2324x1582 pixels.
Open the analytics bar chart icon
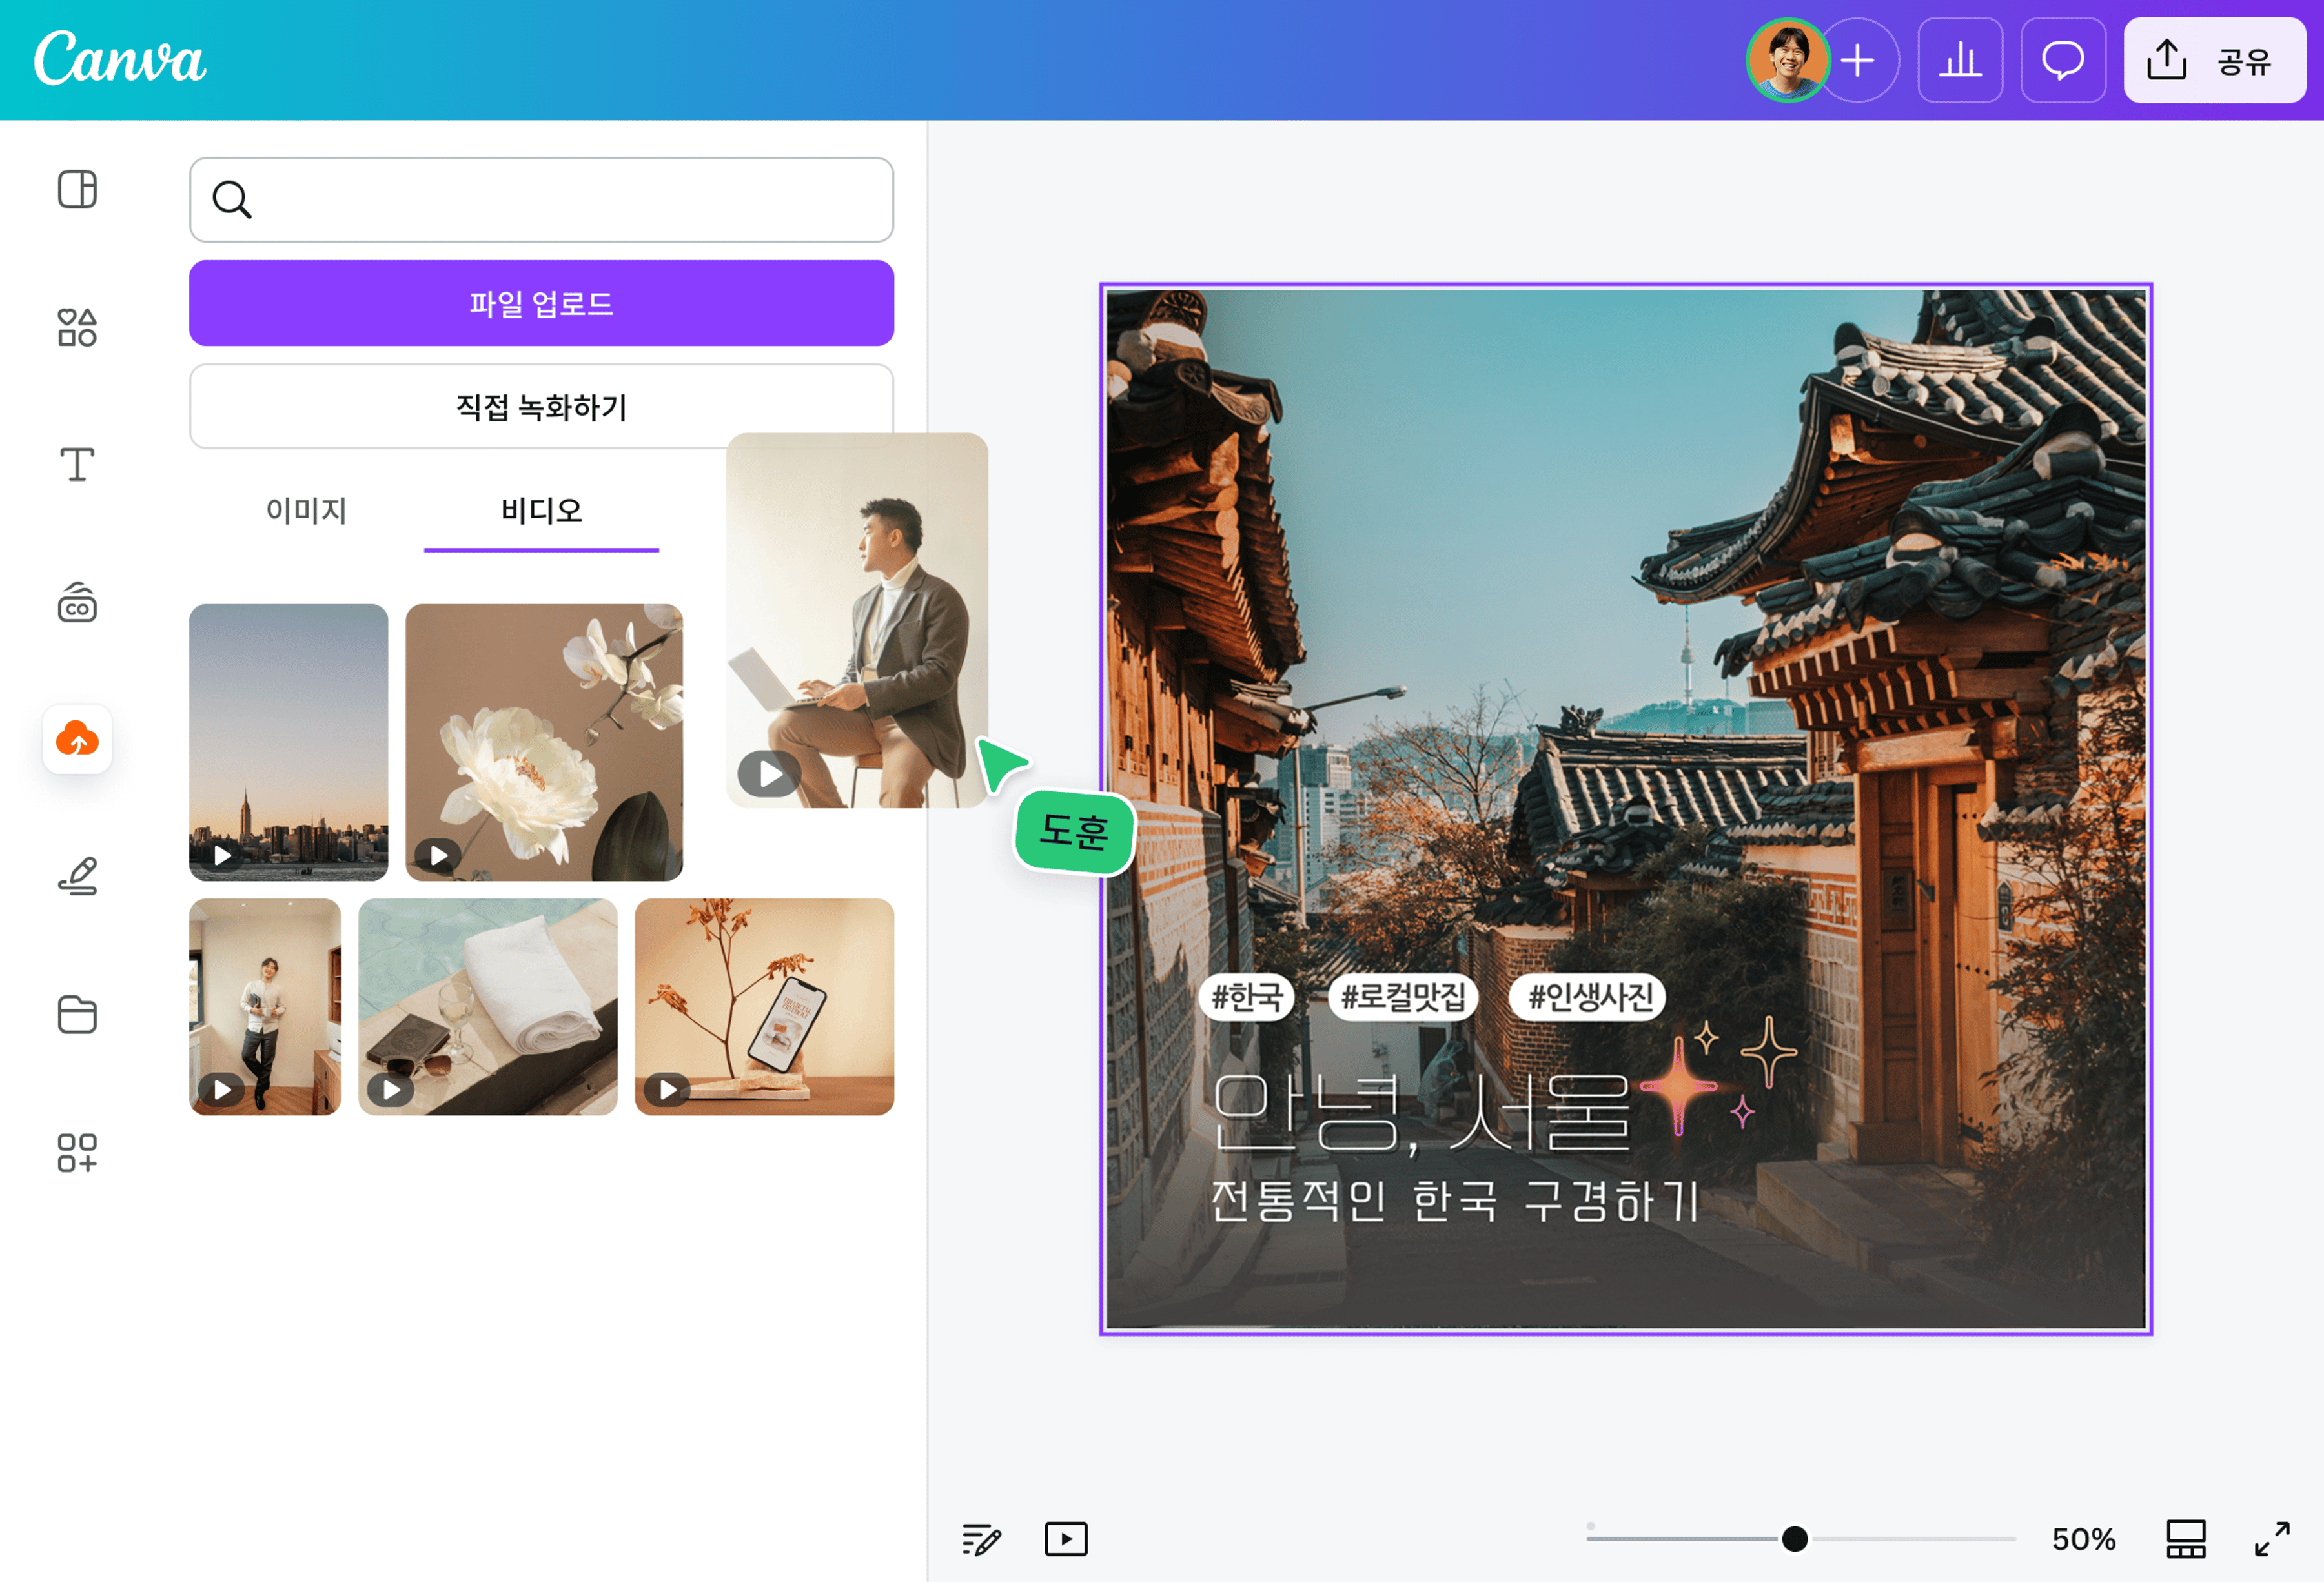click(1960, 60)
